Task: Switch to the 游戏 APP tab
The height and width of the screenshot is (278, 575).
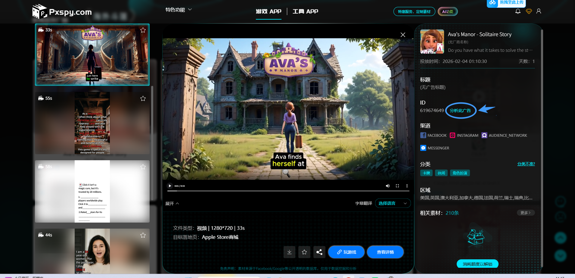Action: coord(269,11)
